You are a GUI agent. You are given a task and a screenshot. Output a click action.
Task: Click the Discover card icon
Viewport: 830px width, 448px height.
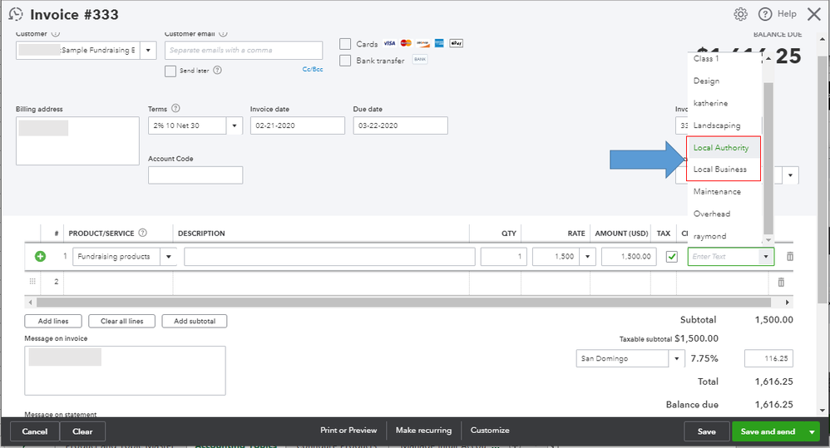(422, 43)
